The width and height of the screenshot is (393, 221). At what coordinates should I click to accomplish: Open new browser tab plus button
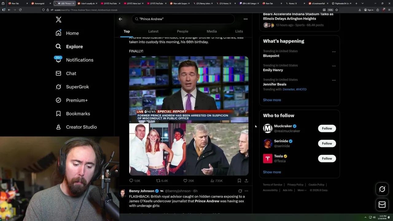point(356,3)
